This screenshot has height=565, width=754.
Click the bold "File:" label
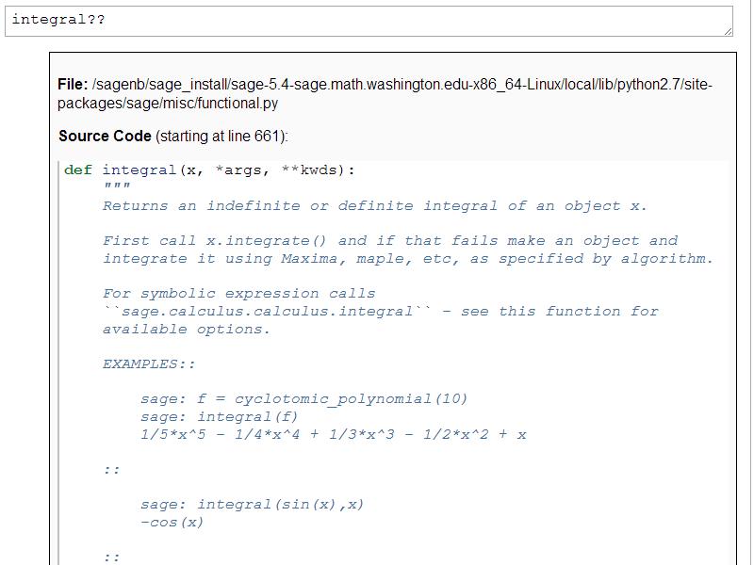73,85
